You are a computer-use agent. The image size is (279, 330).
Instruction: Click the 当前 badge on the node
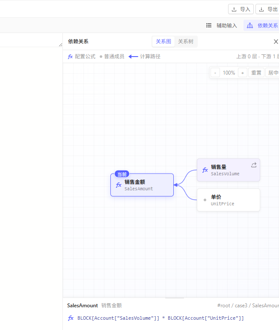pyautogui.click(x=122, y=174)
